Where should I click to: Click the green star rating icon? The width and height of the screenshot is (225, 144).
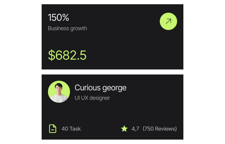124,129
